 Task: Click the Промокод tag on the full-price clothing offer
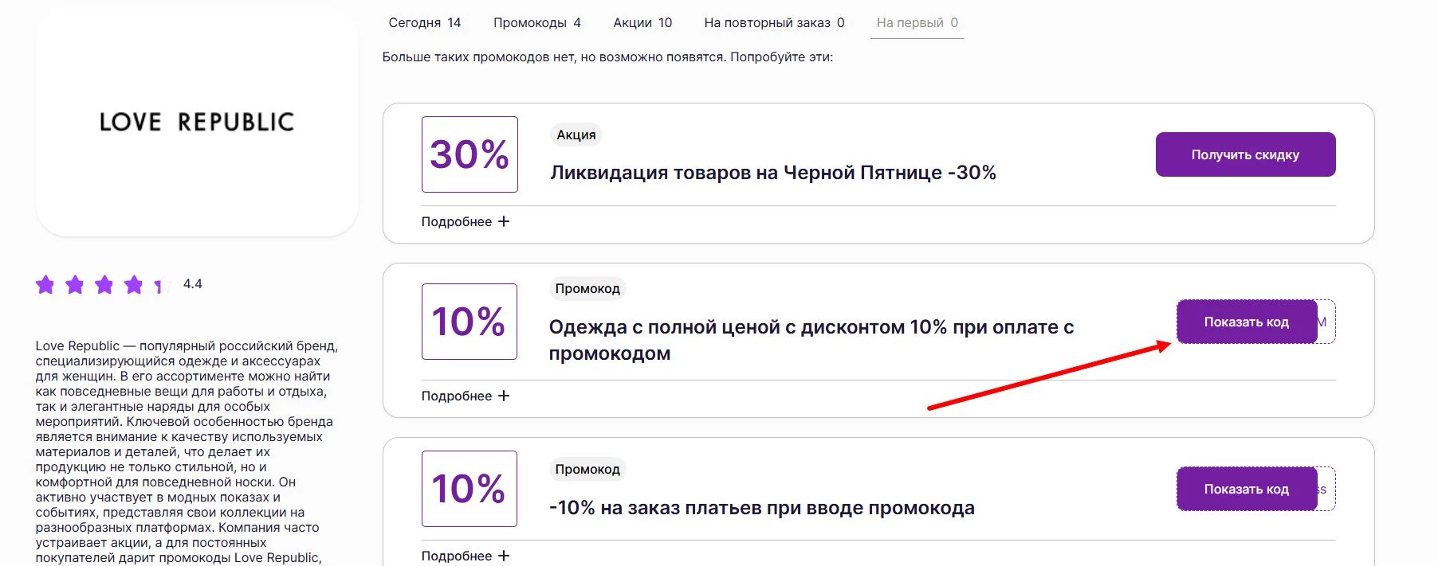587,288
